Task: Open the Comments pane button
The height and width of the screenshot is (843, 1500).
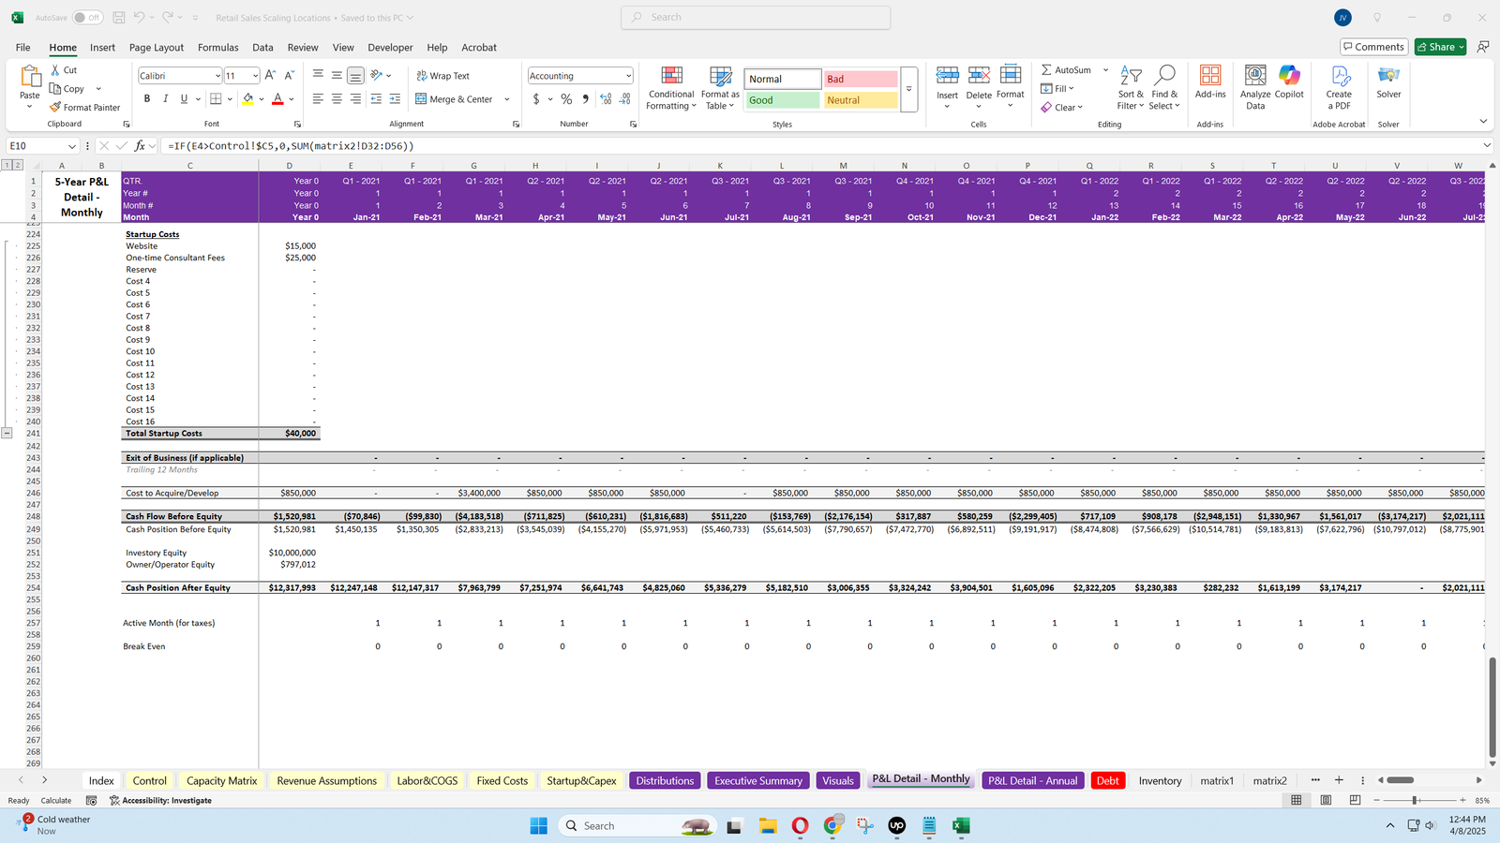Action: 1372,47
